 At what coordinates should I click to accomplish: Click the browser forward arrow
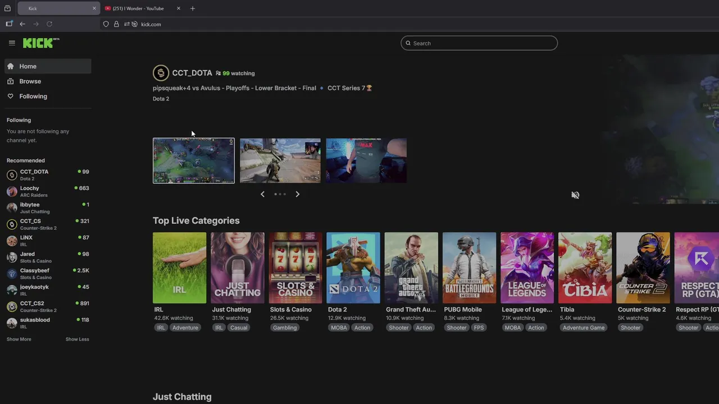point(36,24)
